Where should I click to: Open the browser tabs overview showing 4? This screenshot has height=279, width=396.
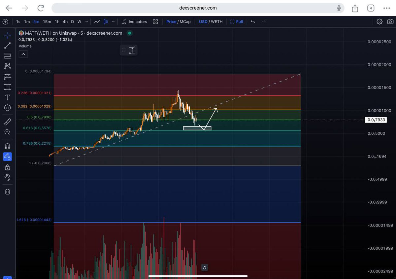[x=371, y=8]
